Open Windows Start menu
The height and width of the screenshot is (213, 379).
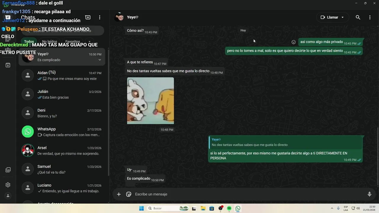click(142, 209)
